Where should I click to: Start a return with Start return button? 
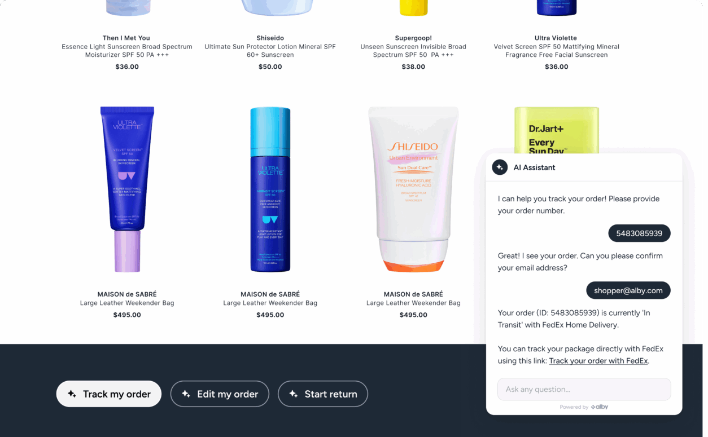(323, 394)
